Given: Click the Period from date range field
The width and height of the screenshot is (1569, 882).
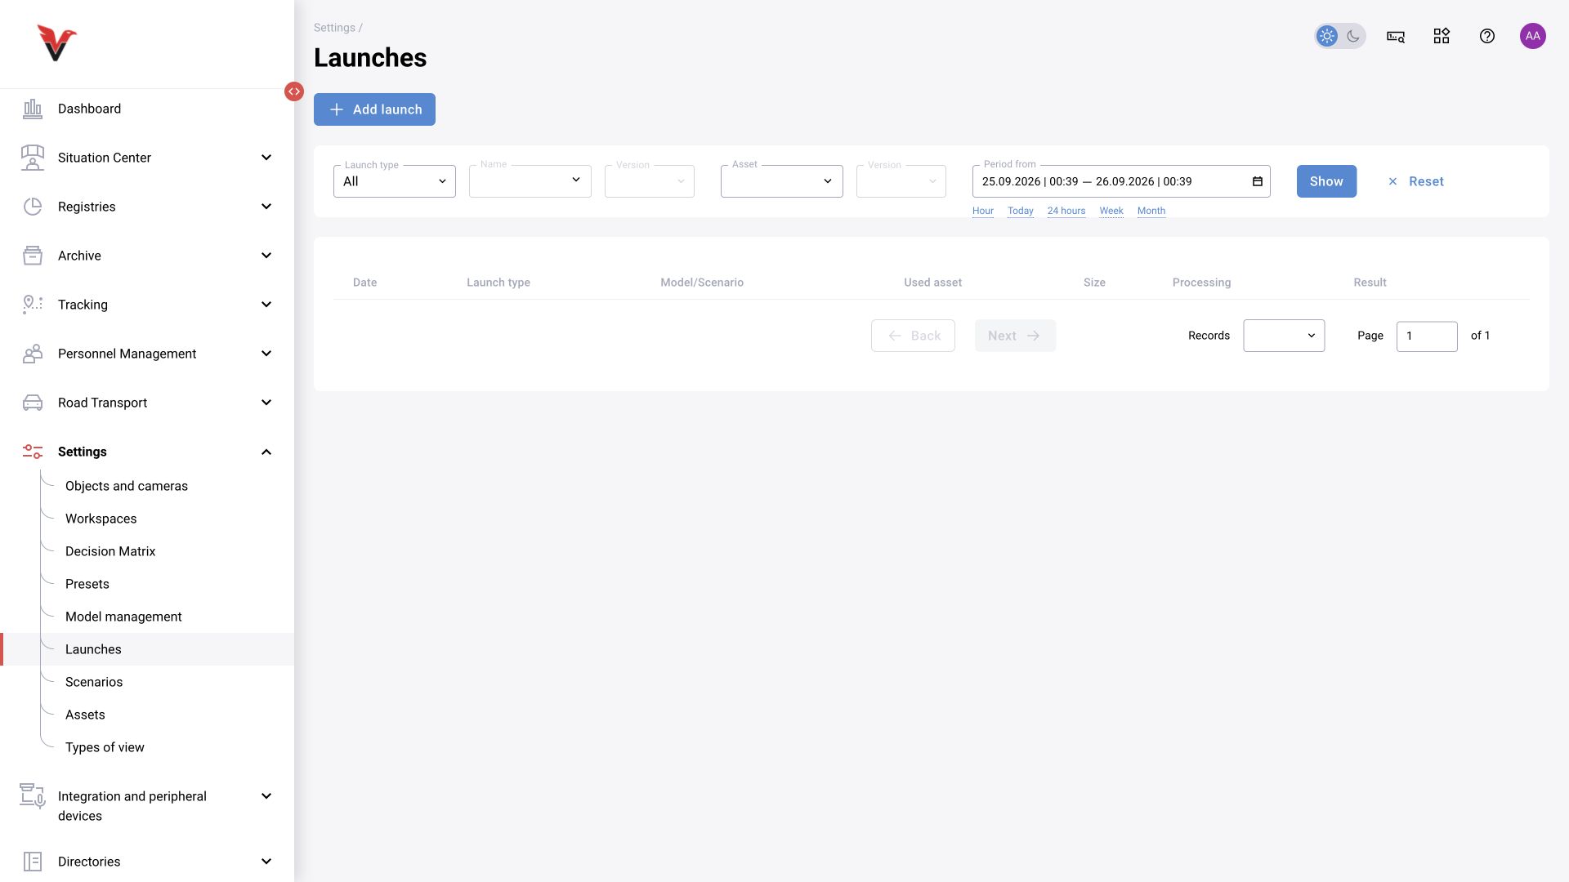Looking at the screenshot, I should coord(1121,181).
